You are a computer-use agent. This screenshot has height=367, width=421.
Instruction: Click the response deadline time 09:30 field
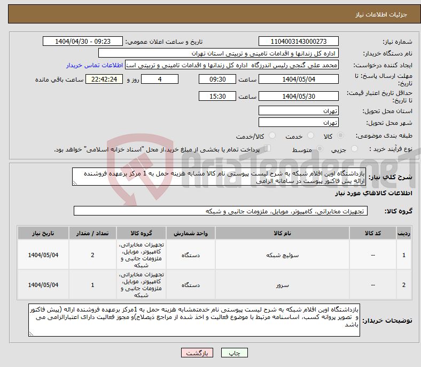click(x=217, y=79)
